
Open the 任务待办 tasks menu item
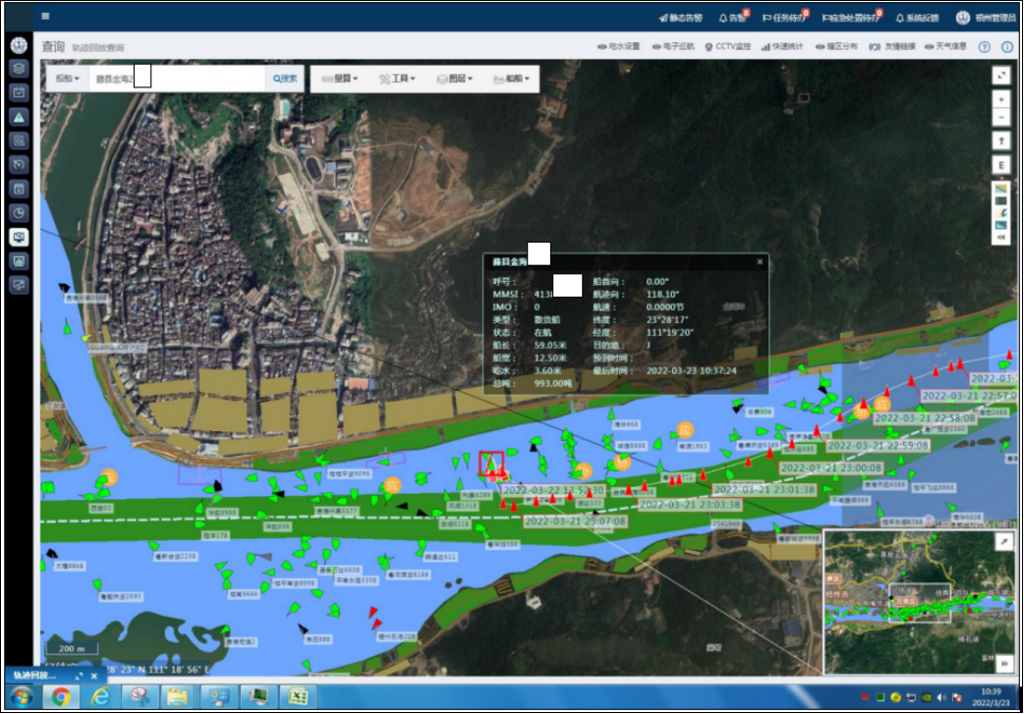click(785, 18)
